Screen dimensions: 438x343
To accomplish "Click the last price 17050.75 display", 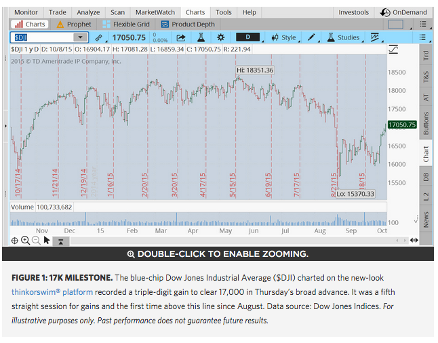I will point(129,37).
